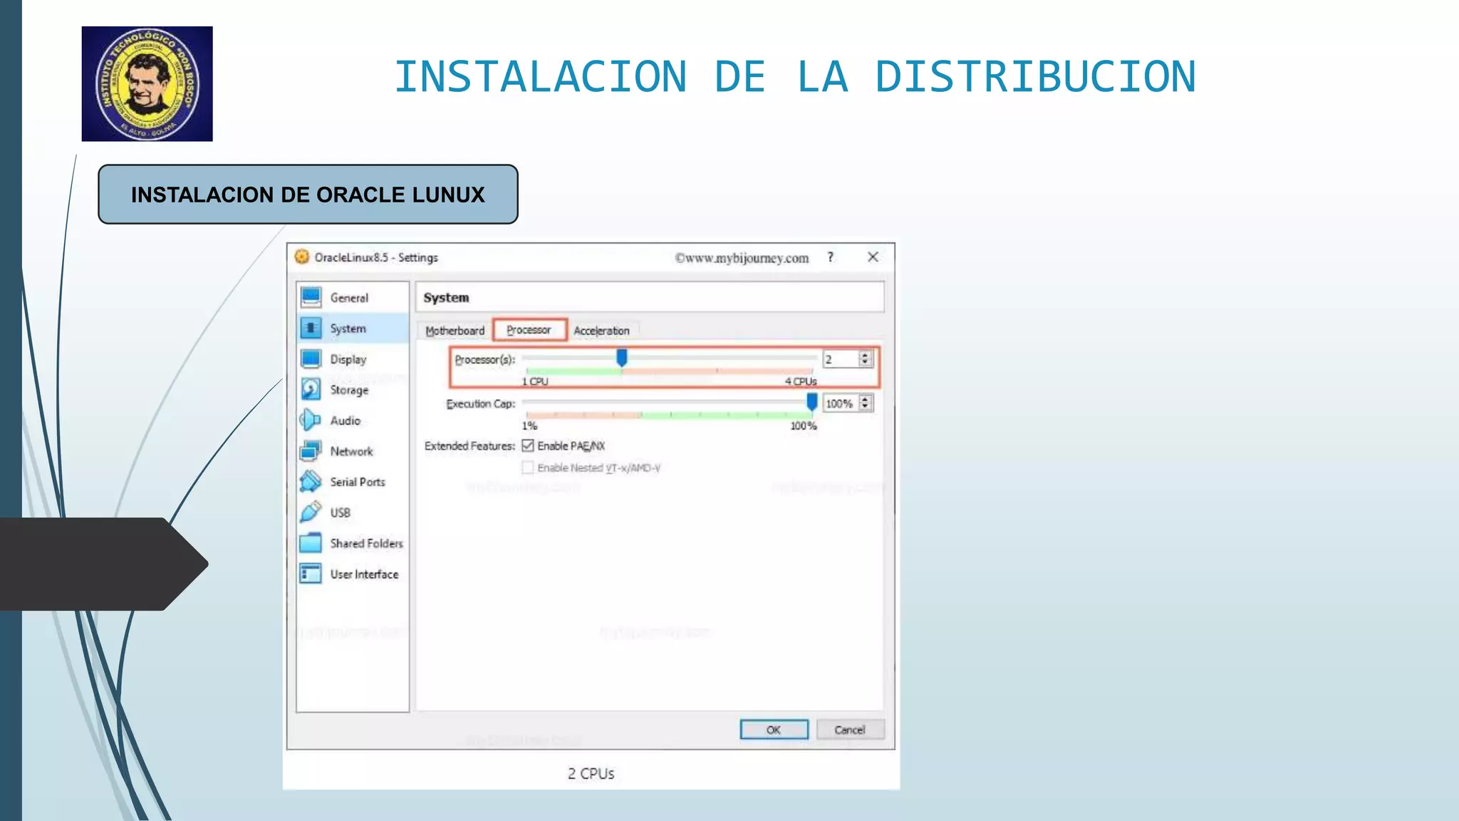This screenshot has width=1459, height=821.
Task: Toggle the Enable PAE/NX checkbox
Action: 528,445
